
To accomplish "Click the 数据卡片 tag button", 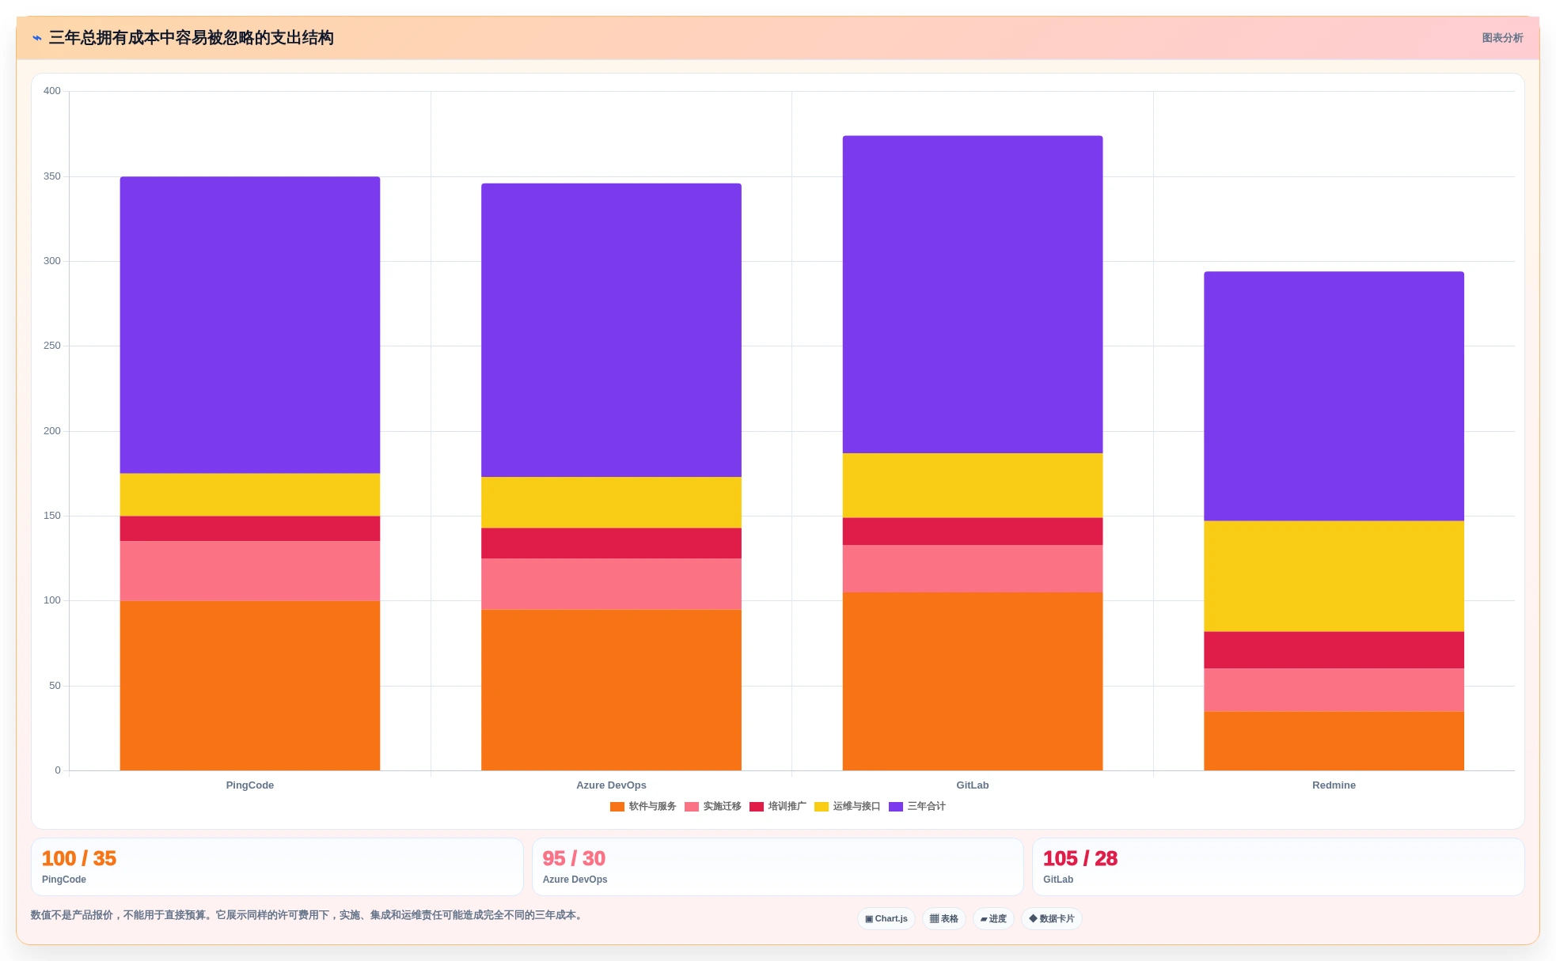I will click(x=1052, y=919).
